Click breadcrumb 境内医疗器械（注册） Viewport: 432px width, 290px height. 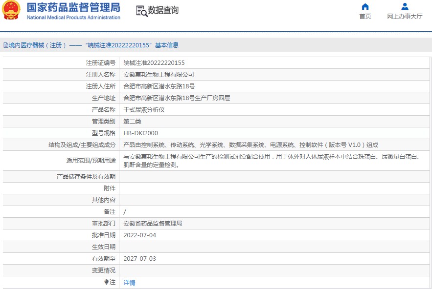point(38,45)
